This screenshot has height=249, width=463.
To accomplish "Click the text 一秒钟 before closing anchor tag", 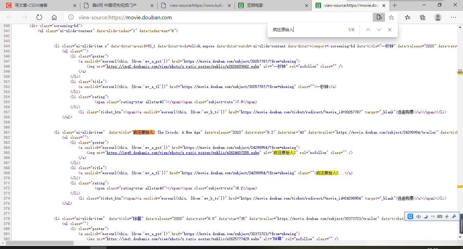I will 322,87.
